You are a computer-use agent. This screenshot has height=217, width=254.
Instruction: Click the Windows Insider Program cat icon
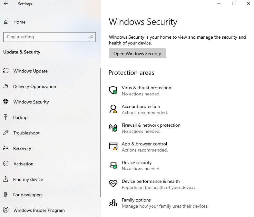[x=6, y=210]
